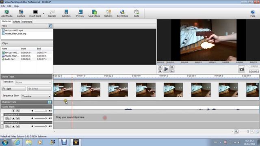Open the Windows Start button
This screenshot has width=260, height=146.
point(5,142)
